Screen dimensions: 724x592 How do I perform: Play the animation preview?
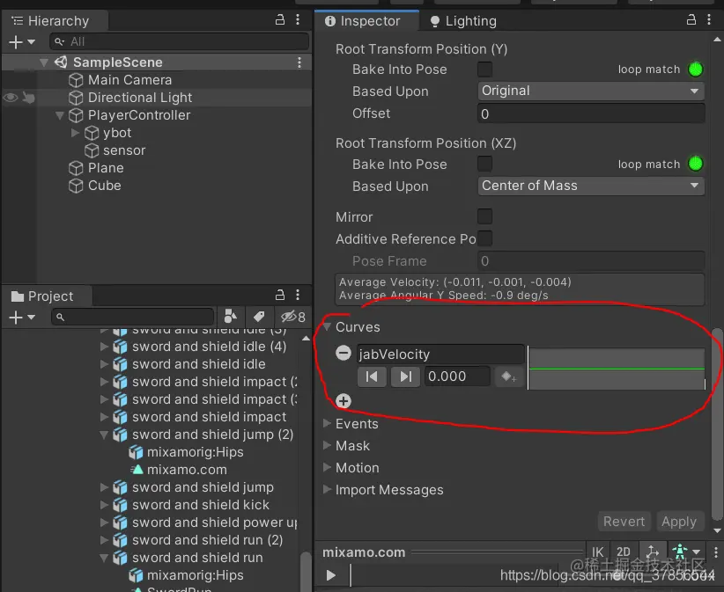(x=330, y=575)
